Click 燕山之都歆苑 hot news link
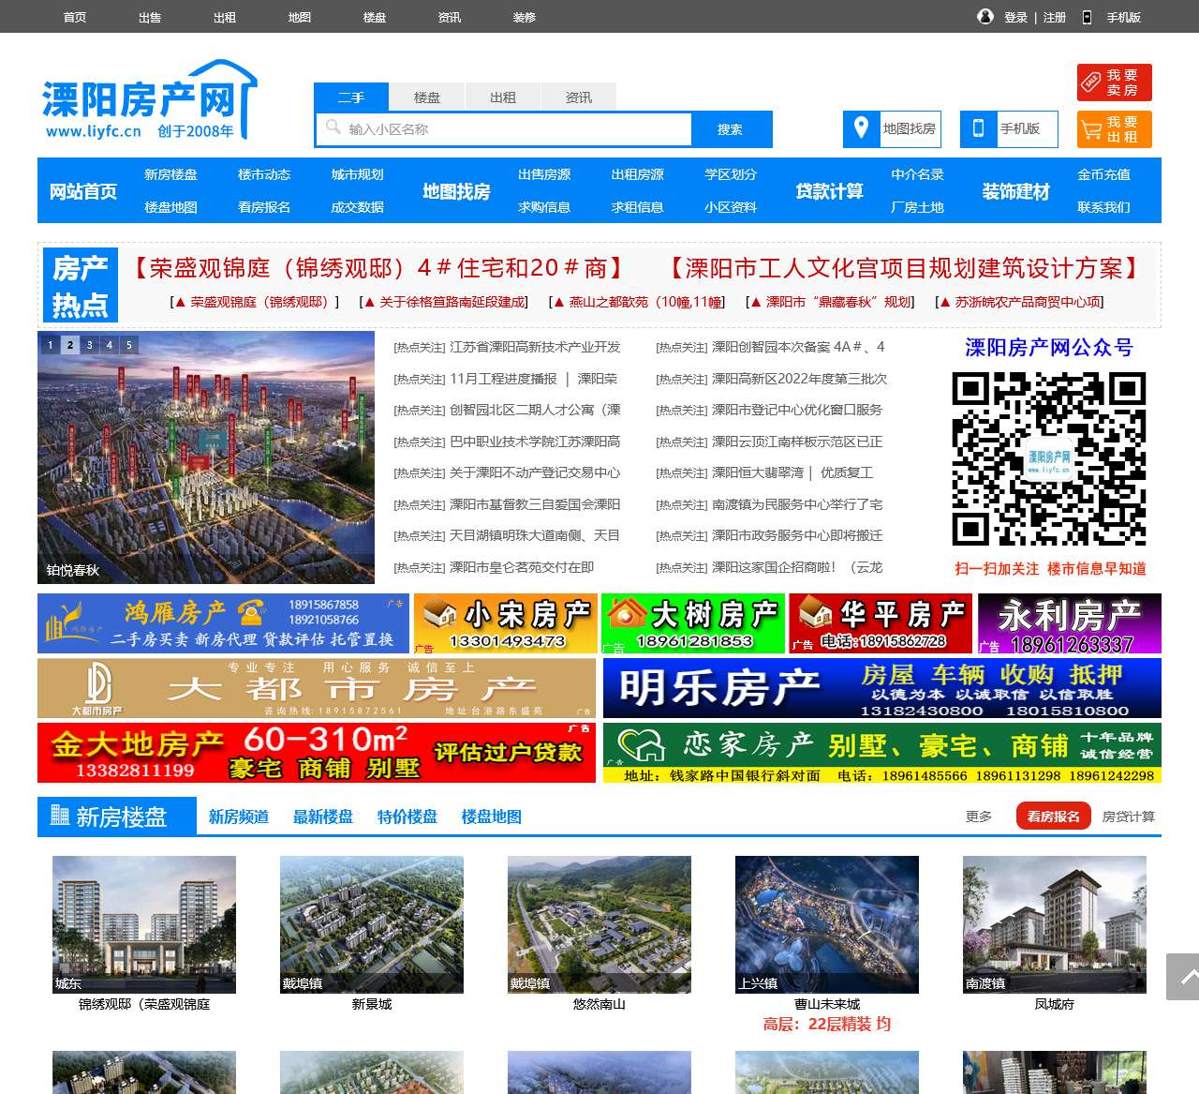The width and height of the screenshot is (1199, 1094). (x=639, y=302)
